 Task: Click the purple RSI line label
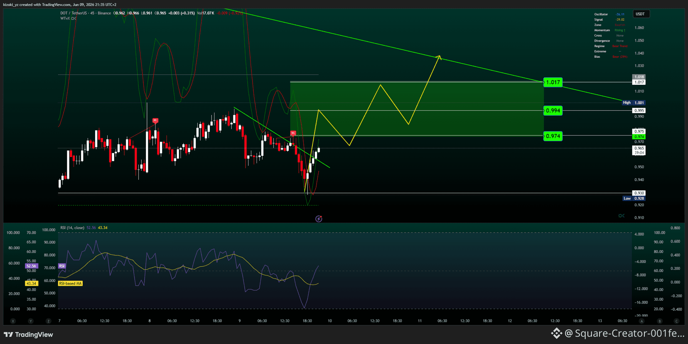pyautogui.click(x=62, y=266)
